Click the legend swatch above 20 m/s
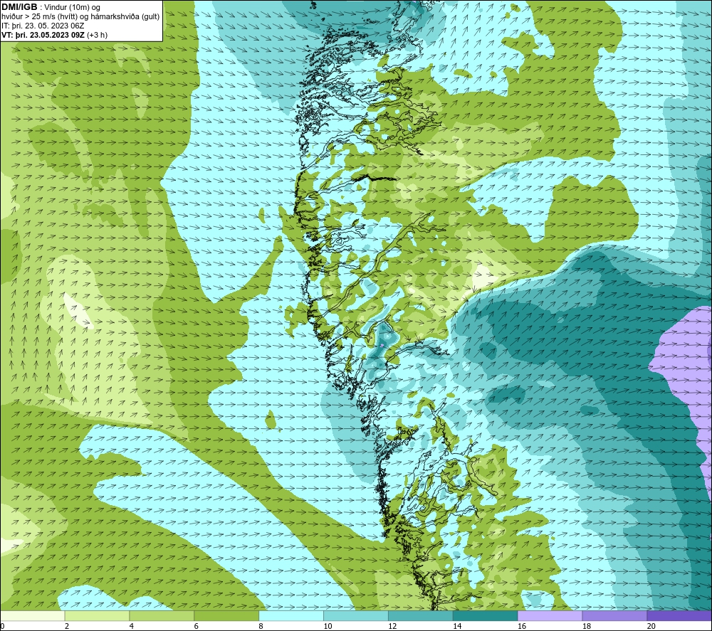This screenshot has width=712, height=631. [679, 615]
